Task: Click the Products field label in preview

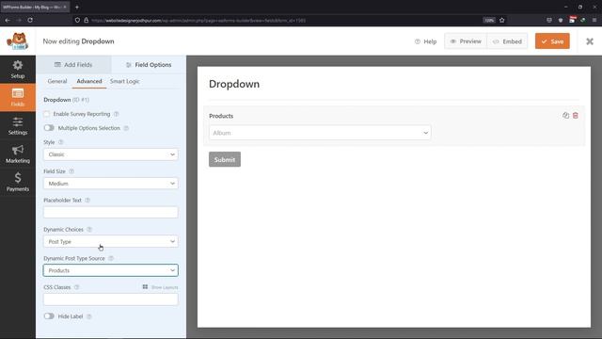Action: tap(221, 116)
